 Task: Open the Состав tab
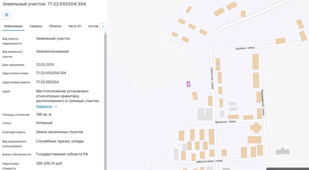pos(93,26)
